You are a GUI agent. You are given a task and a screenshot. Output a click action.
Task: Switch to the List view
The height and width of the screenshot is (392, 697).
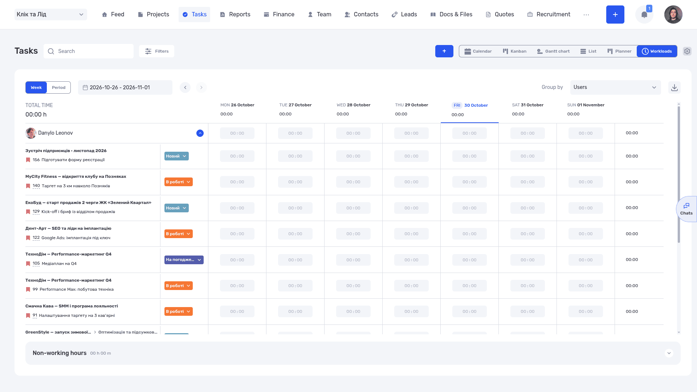coord(588,51)
